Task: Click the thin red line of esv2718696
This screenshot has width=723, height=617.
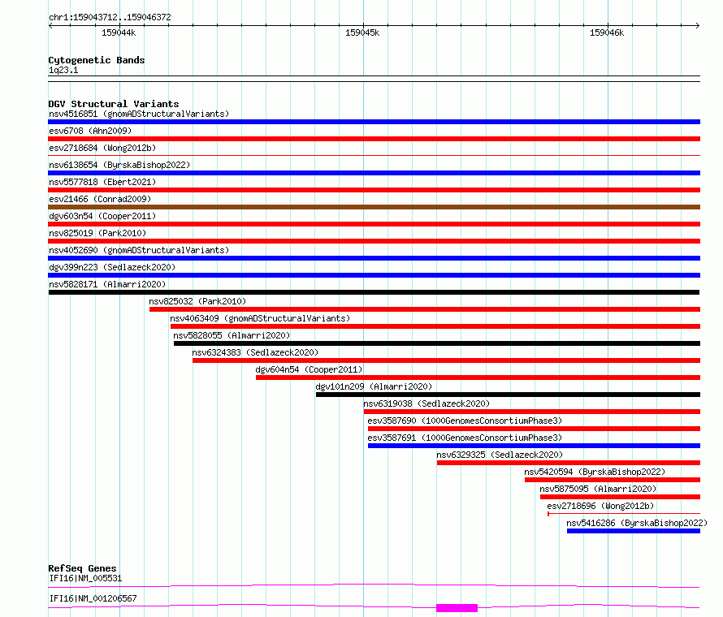Action: [624, 514]
